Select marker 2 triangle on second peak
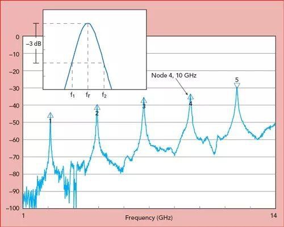 tap(97, 107)
